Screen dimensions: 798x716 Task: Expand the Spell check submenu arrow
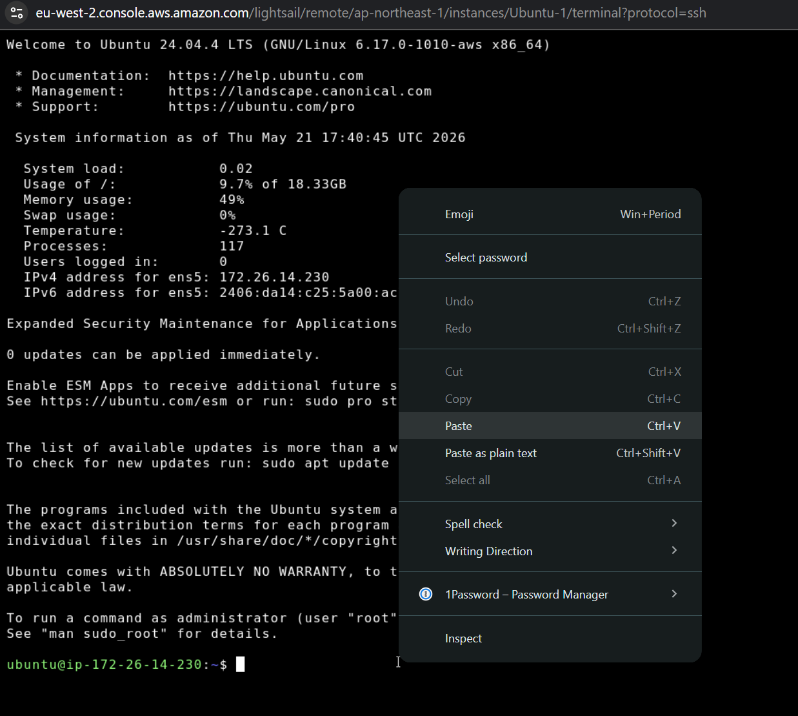(674, 523)
